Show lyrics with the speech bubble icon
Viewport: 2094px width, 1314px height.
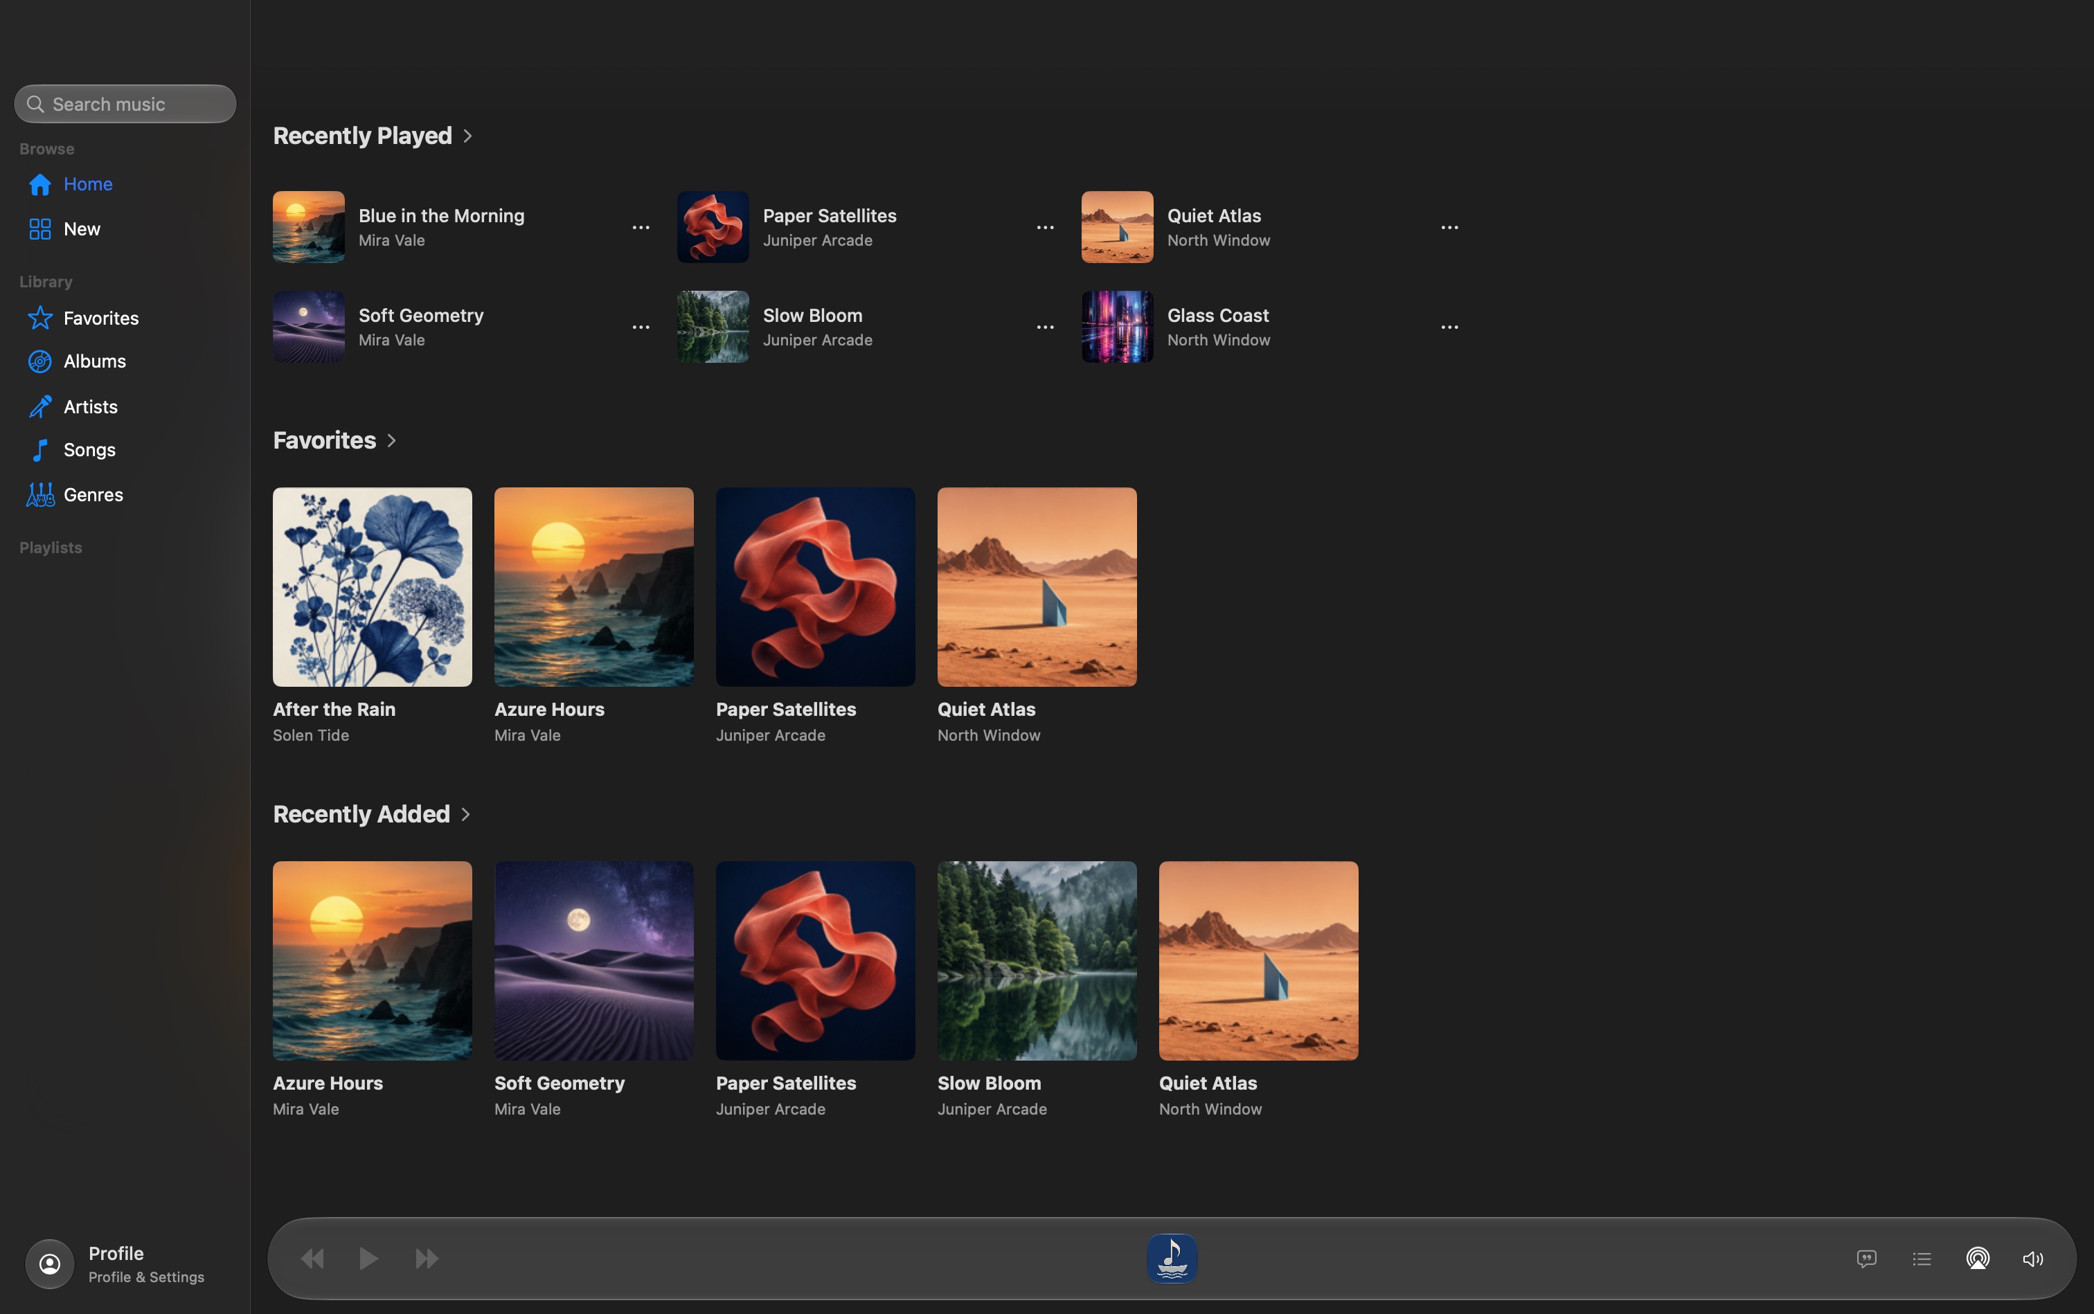click(x=1866, y=1259)
